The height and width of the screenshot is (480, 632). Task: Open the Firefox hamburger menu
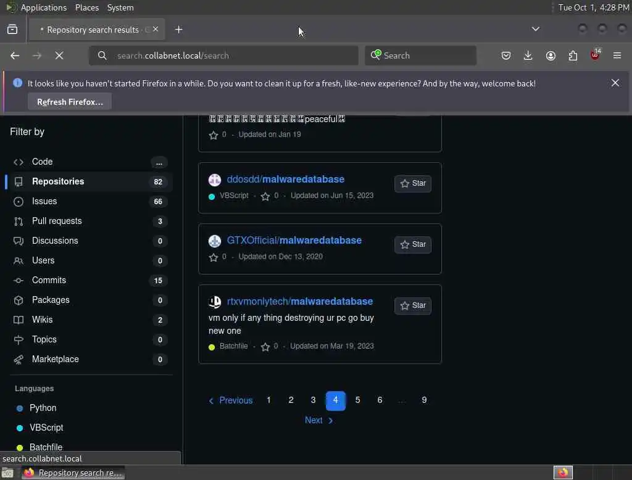click(617, 56)
